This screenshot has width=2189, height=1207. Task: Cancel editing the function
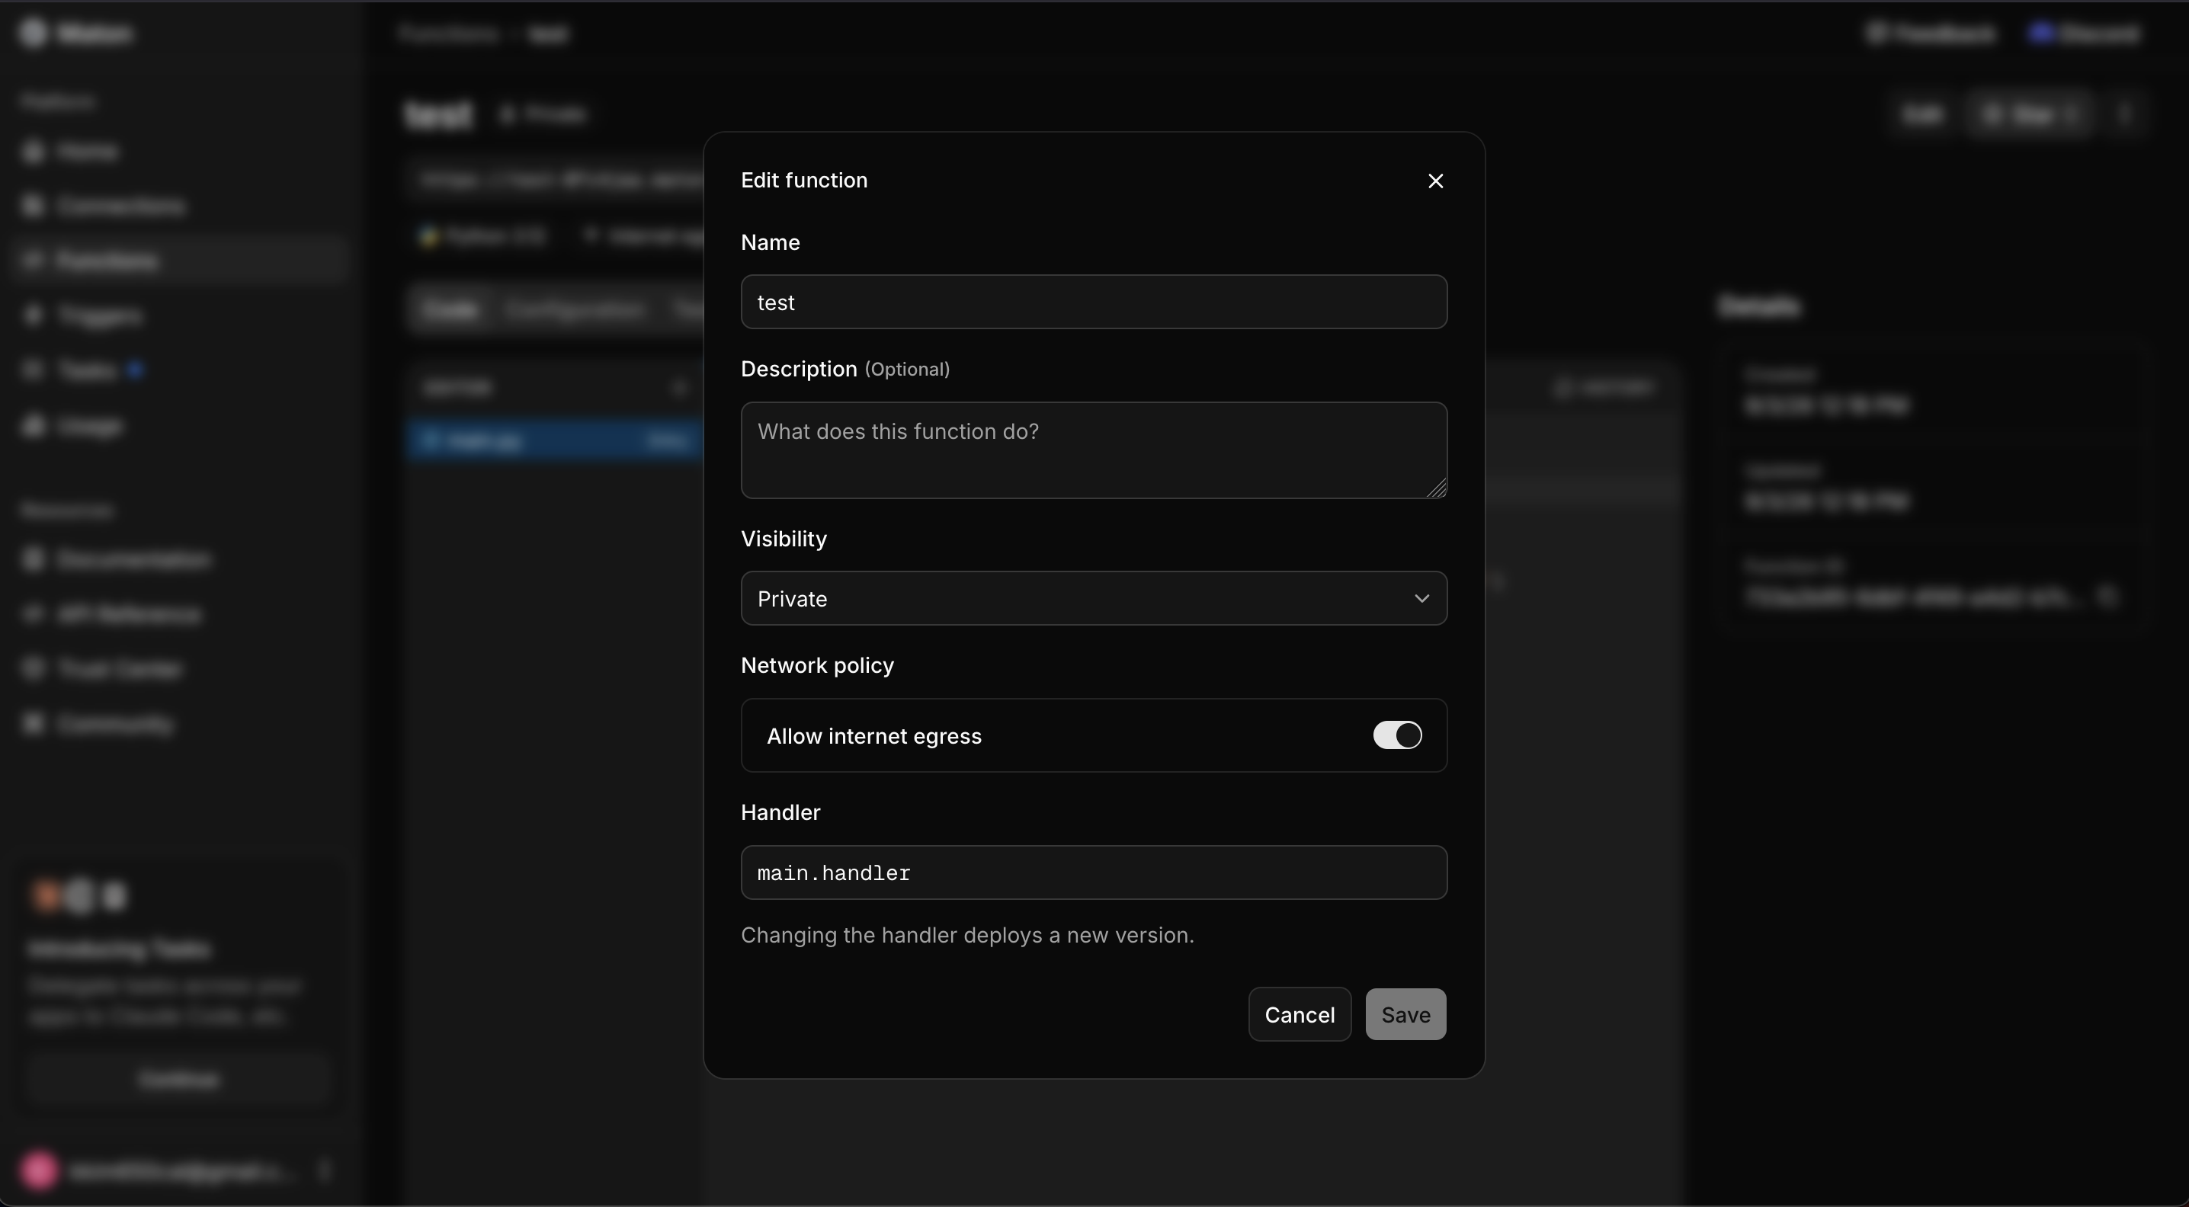(x=1300, y=1014)
